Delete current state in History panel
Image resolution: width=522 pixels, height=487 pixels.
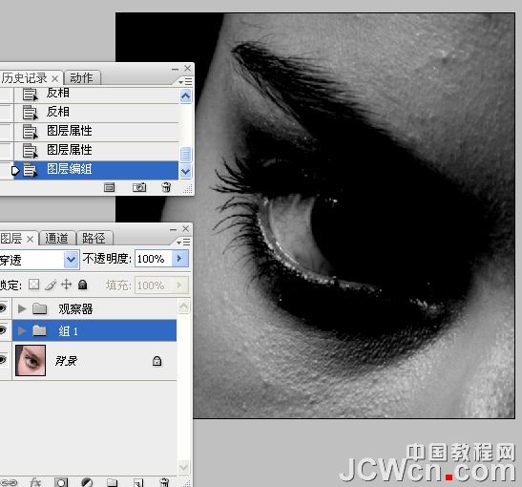[166, 187]
